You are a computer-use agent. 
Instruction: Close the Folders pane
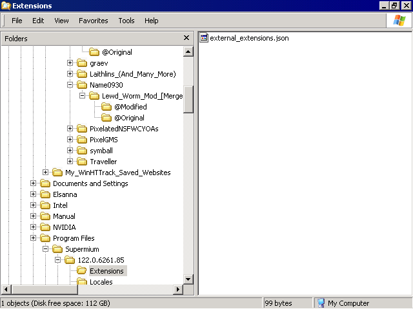[x=186, y=38]
